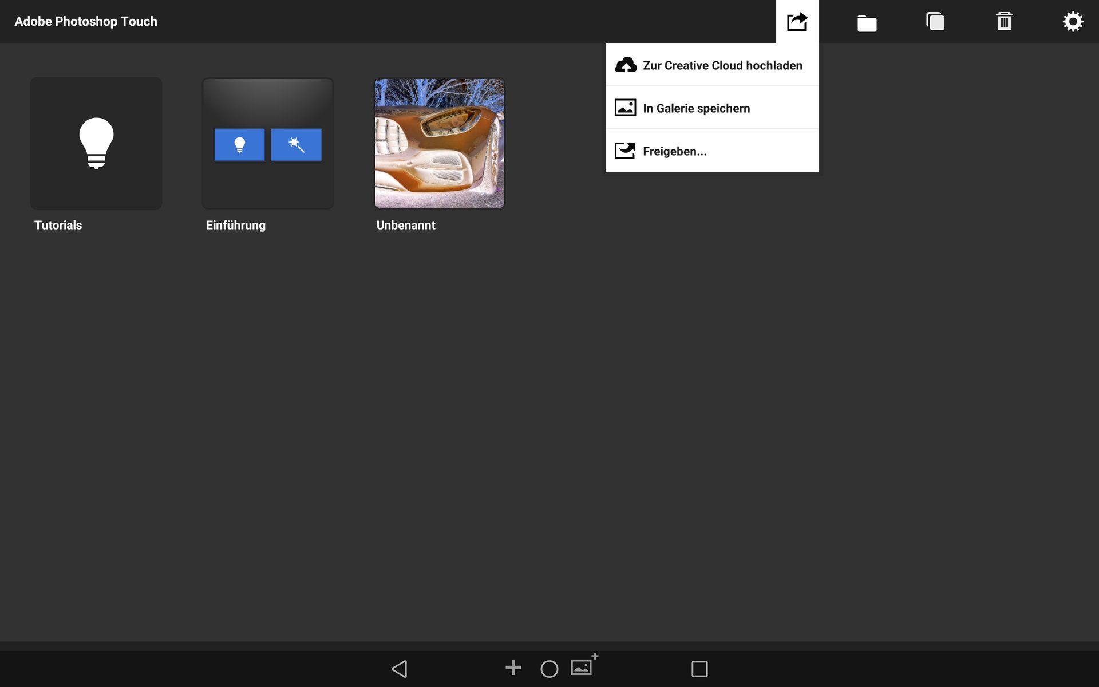
Task: Click the gallery picture icon in menu
Action: 625,108
